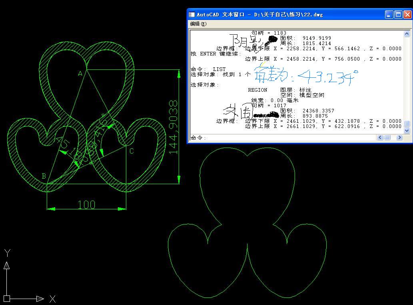Click the text '句柄 = 1017'
413x305 pixels.
(x=269, y=105)
